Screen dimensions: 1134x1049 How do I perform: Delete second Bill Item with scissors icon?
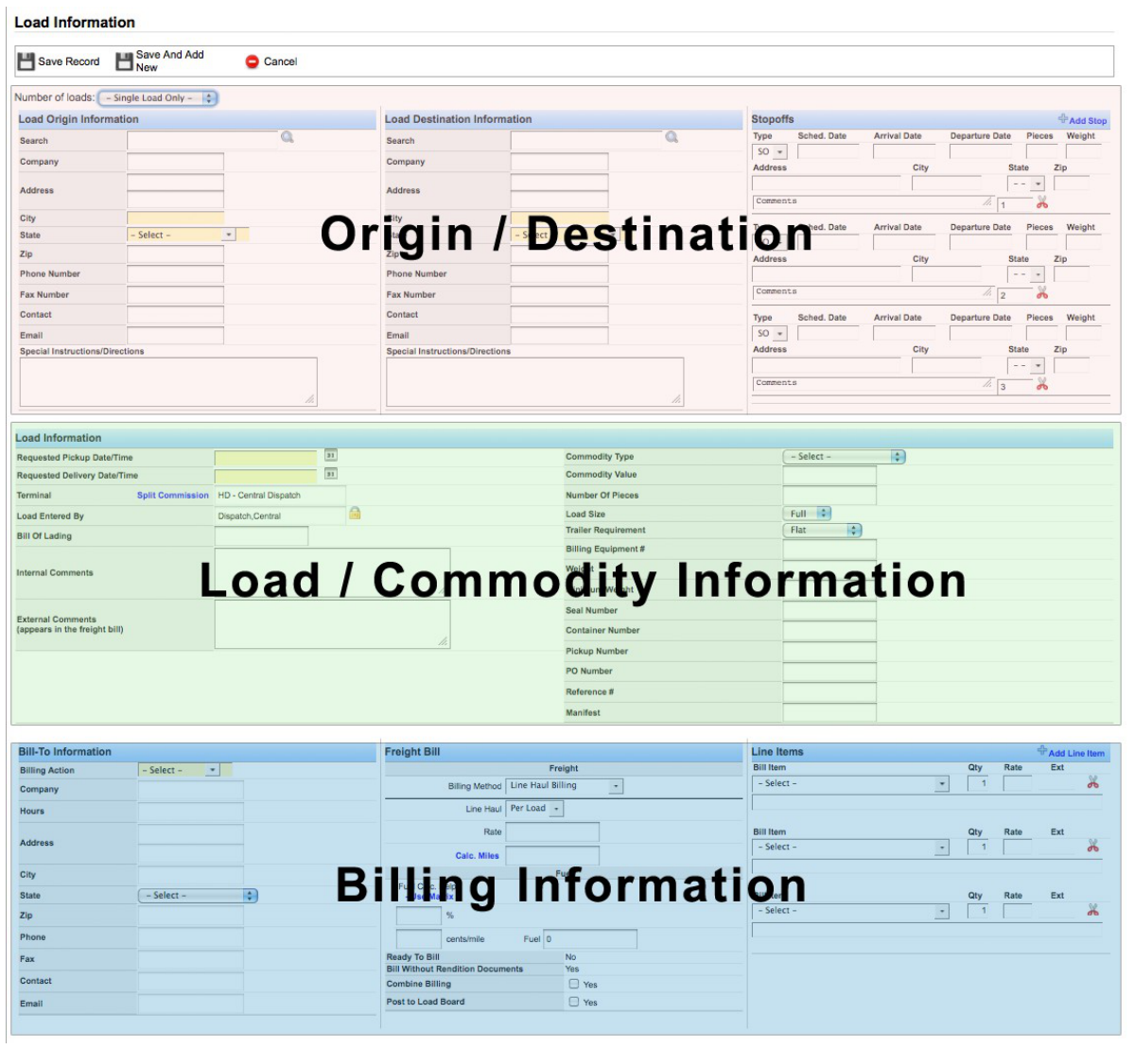point(1092,846)
